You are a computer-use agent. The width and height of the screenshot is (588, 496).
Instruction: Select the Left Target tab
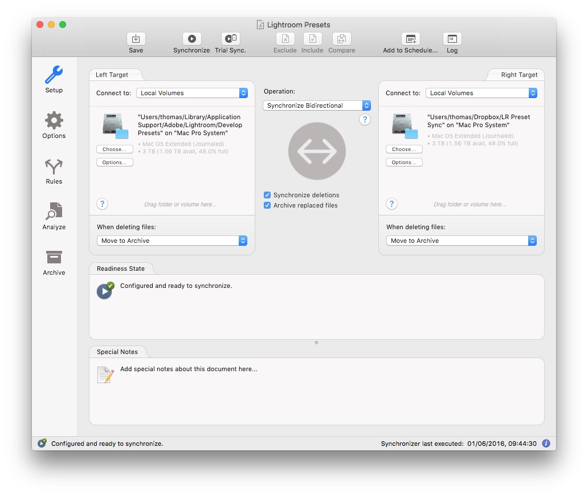(x=112, y=75)
